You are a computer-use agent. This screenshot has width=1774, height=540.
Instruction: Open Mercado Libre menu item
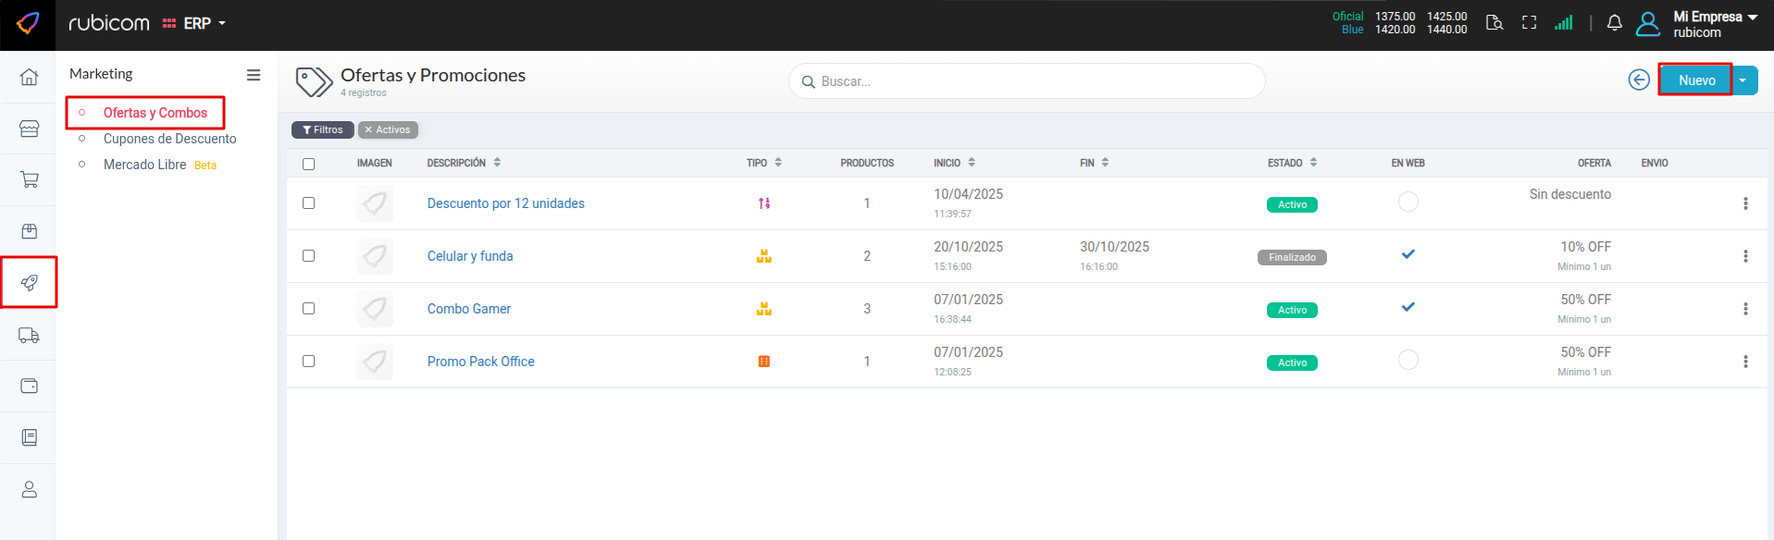pos(145,165)
